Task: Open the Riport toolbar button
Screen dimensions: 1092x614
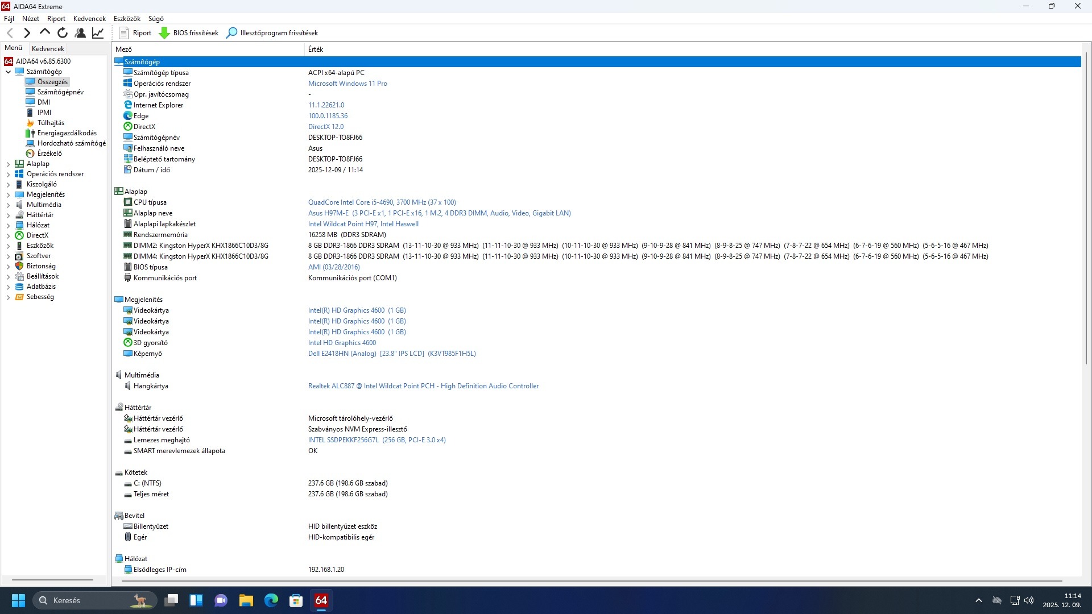Action: click(135, 33)
